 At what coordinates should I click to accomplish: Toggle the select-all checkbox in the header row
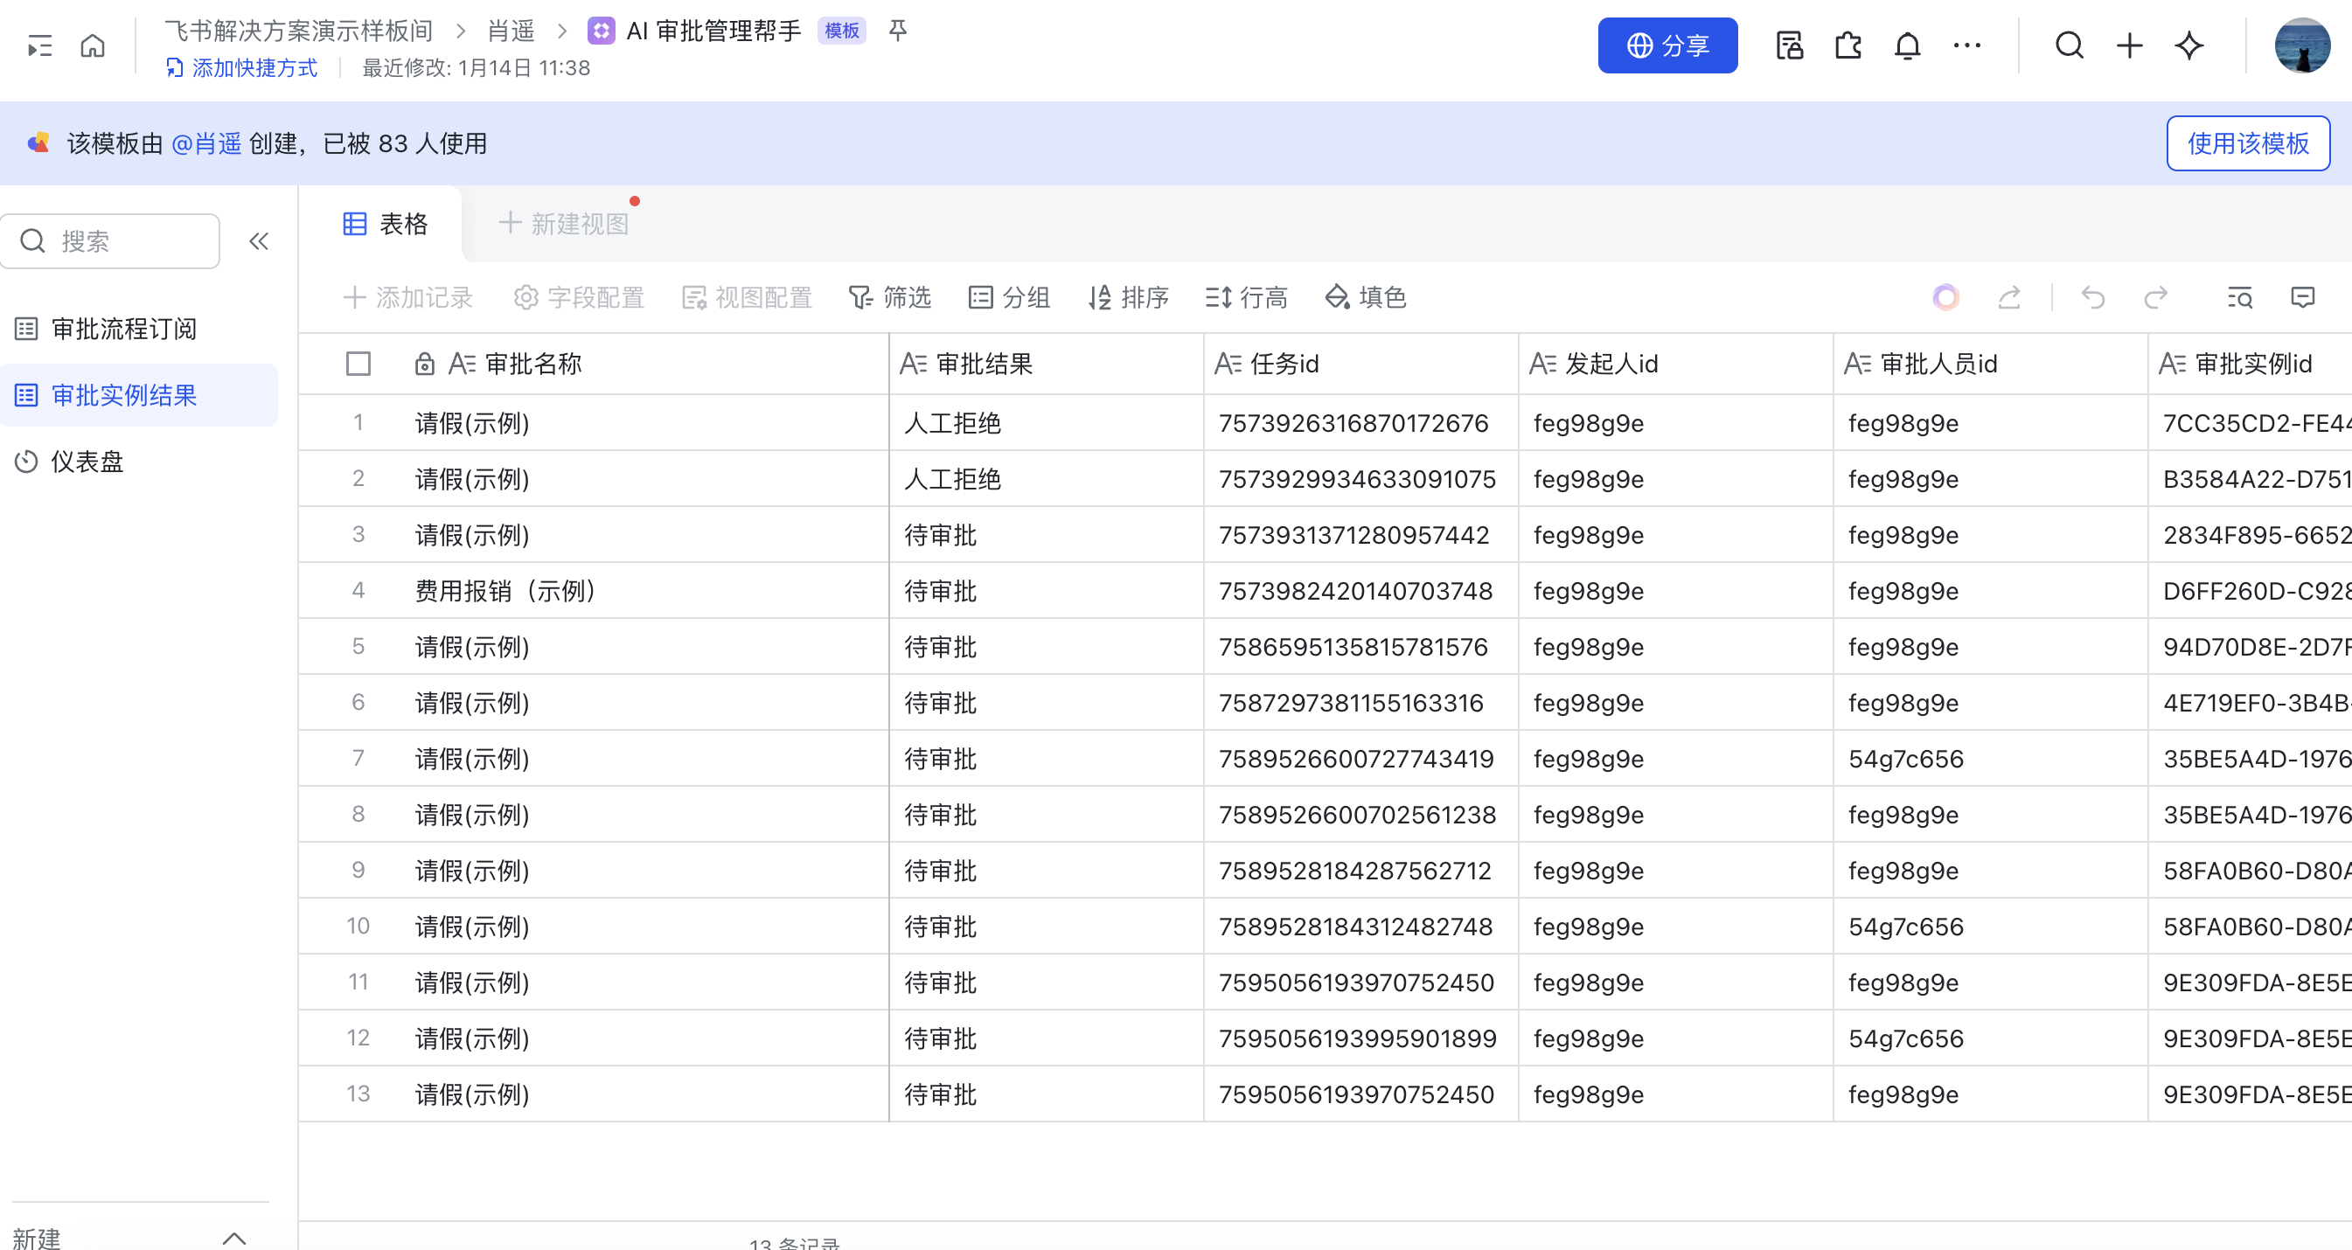click(x=358, y=365)
